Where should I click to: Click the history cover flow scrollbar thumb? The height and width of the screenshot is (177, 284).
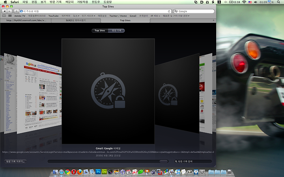coord(164,162)
